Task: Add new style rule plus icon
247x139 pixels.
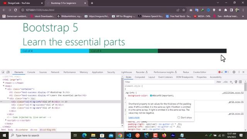Action: [x=231, y=82]
